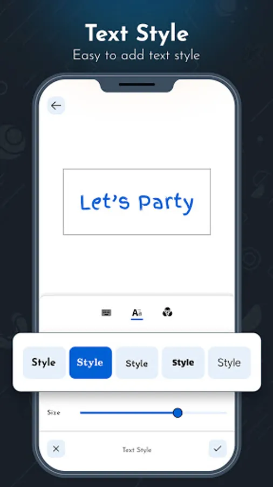Screen dimensions: 273x487
Task: Click the filled blue part of Size slider
Action: point(126,413)
